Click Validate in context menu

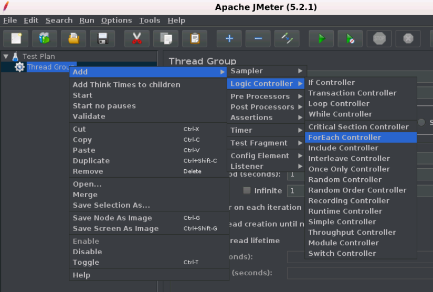point(149,116)
